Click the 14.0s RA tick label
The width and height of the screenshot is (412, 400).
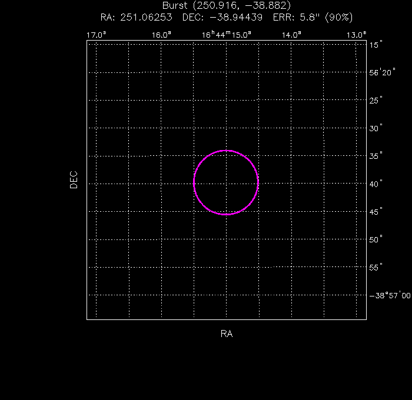pos(291,35)
